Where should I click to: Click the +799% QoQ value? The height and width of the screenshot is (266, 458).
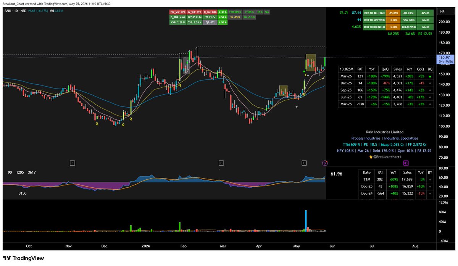coord(384,76)
